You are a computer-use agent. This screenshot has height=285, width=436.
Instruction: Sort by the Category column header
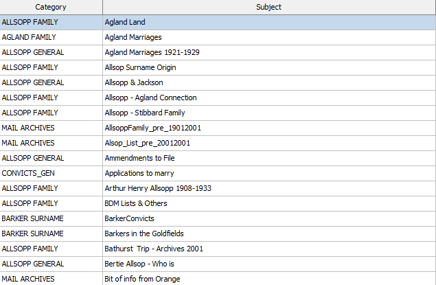[x=51, y=7]
